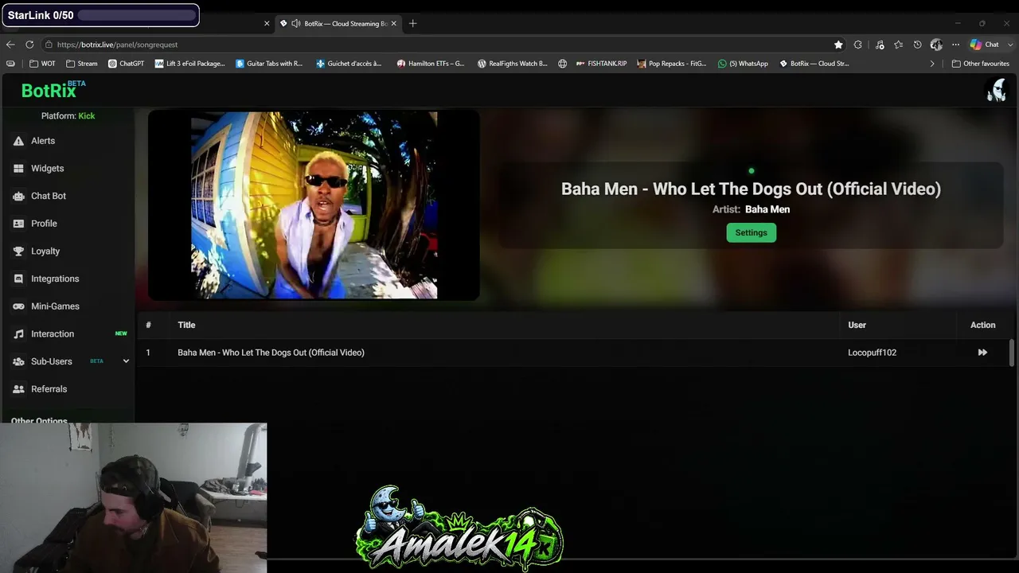Expand the Sub-Users submenu chevron
This screenshot has width=1019, height=573.
[x=126, y=361]
